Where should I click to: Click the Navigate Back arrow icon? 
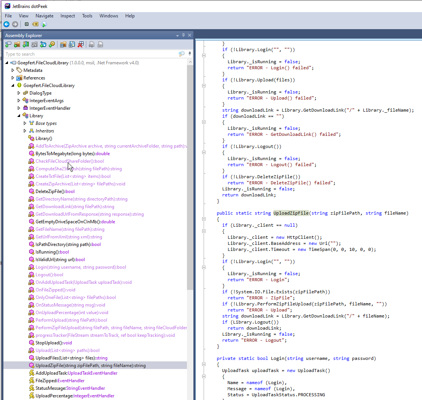pos(6,24)
